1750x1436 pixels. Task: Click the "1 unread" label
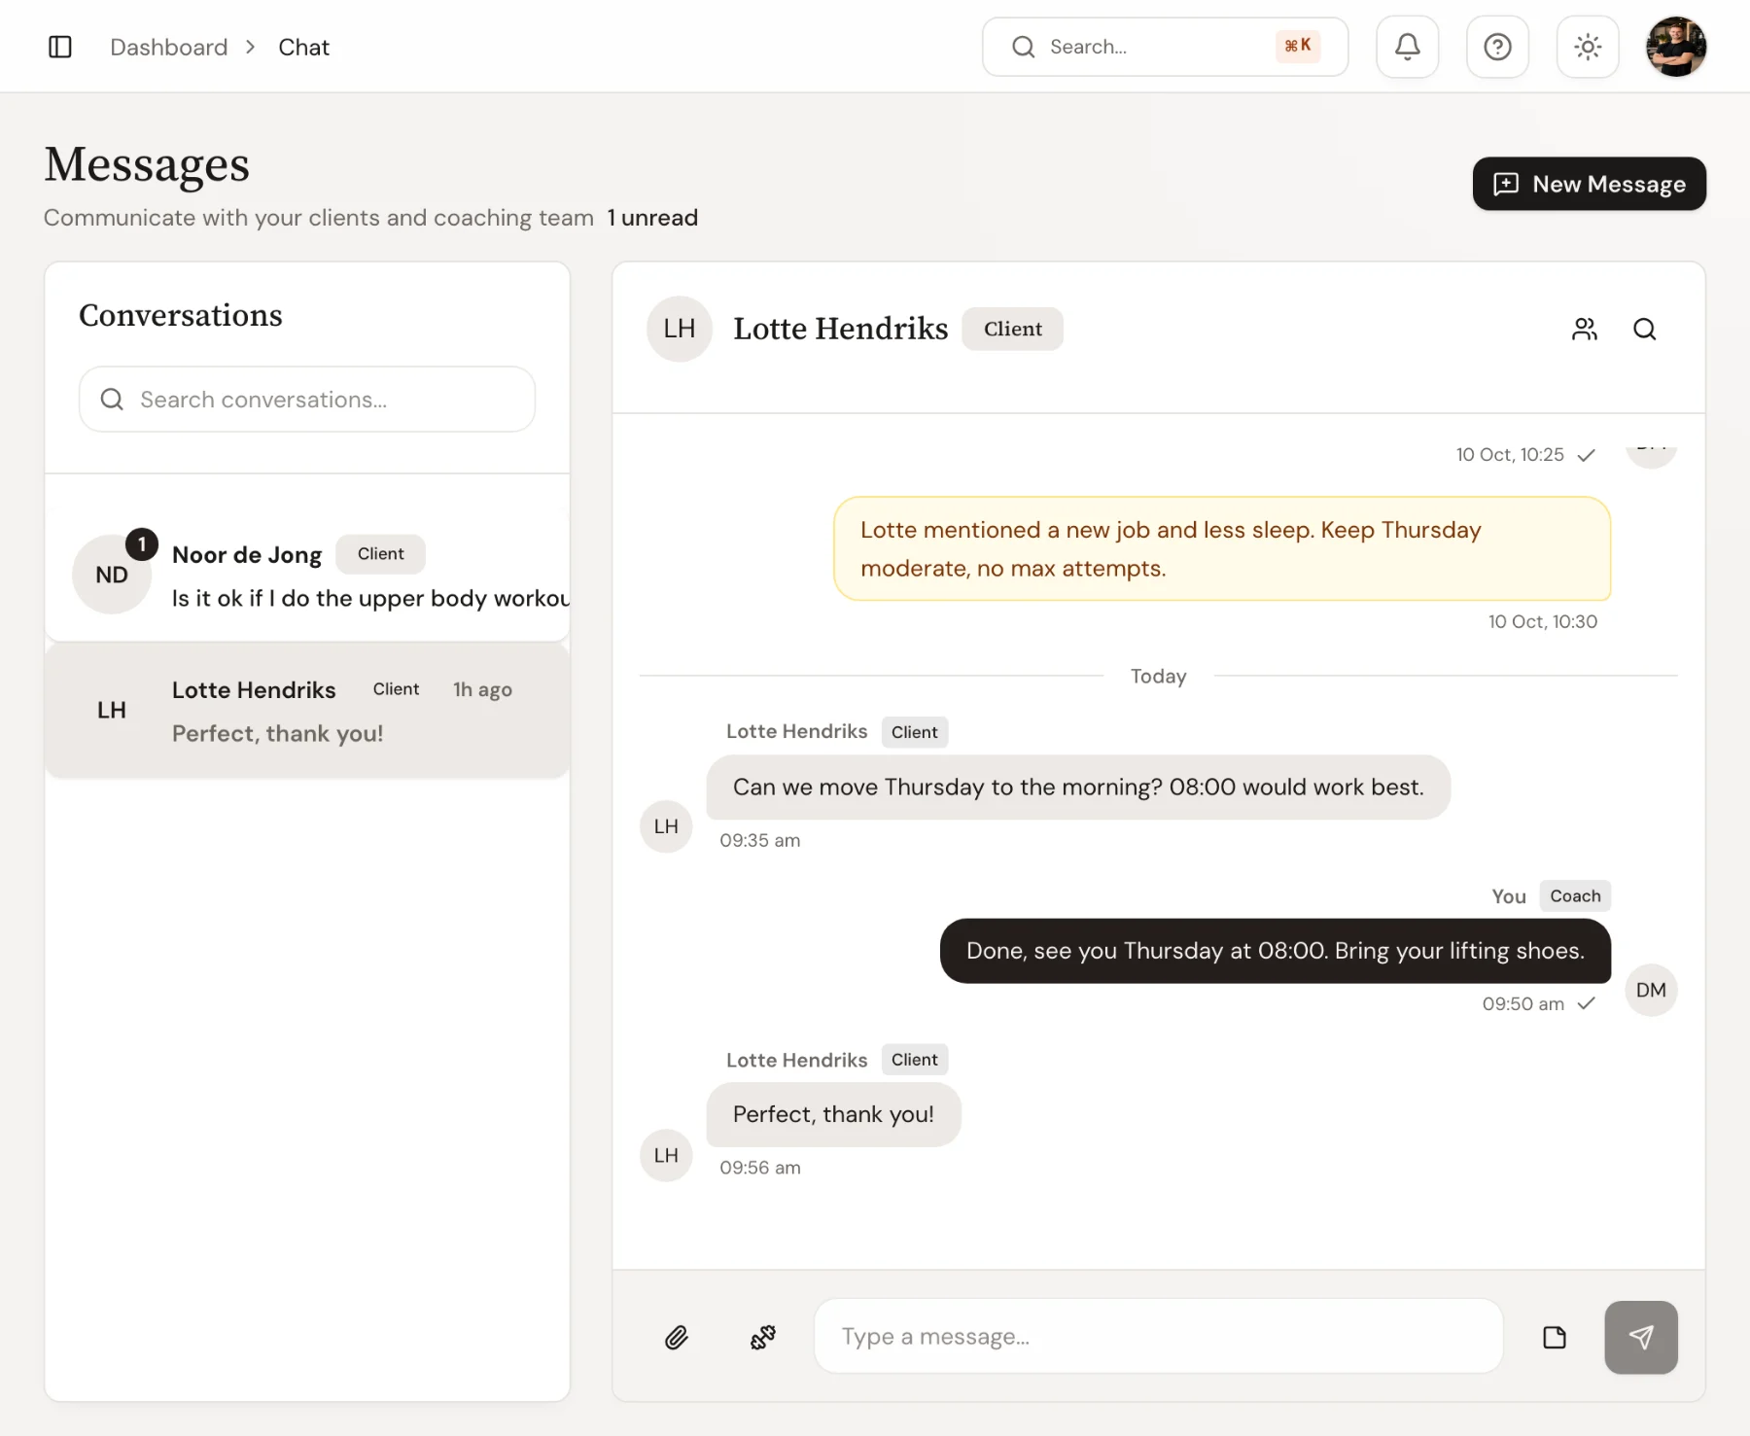coord(652,218)
